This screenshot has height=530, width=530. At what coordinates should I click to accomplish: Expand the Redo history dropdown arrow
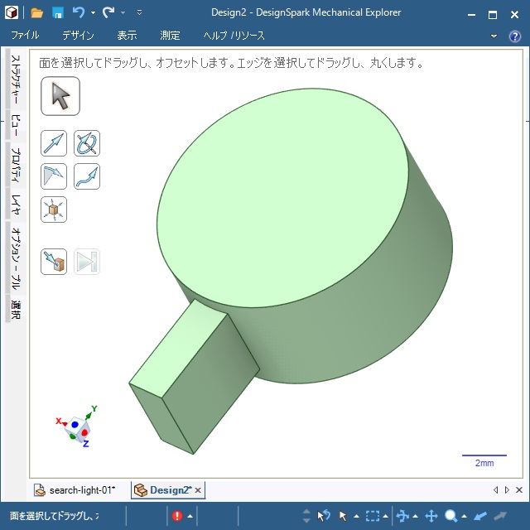[x=123, y=13]
